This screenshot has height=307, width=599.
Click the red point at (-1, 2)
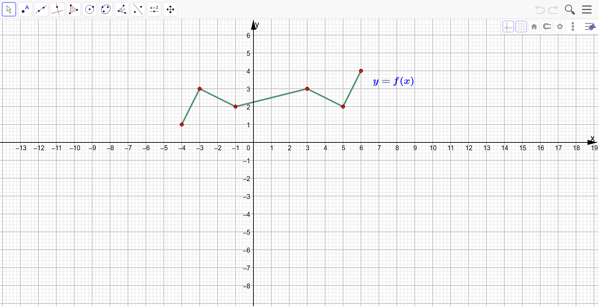coord(236,107)
